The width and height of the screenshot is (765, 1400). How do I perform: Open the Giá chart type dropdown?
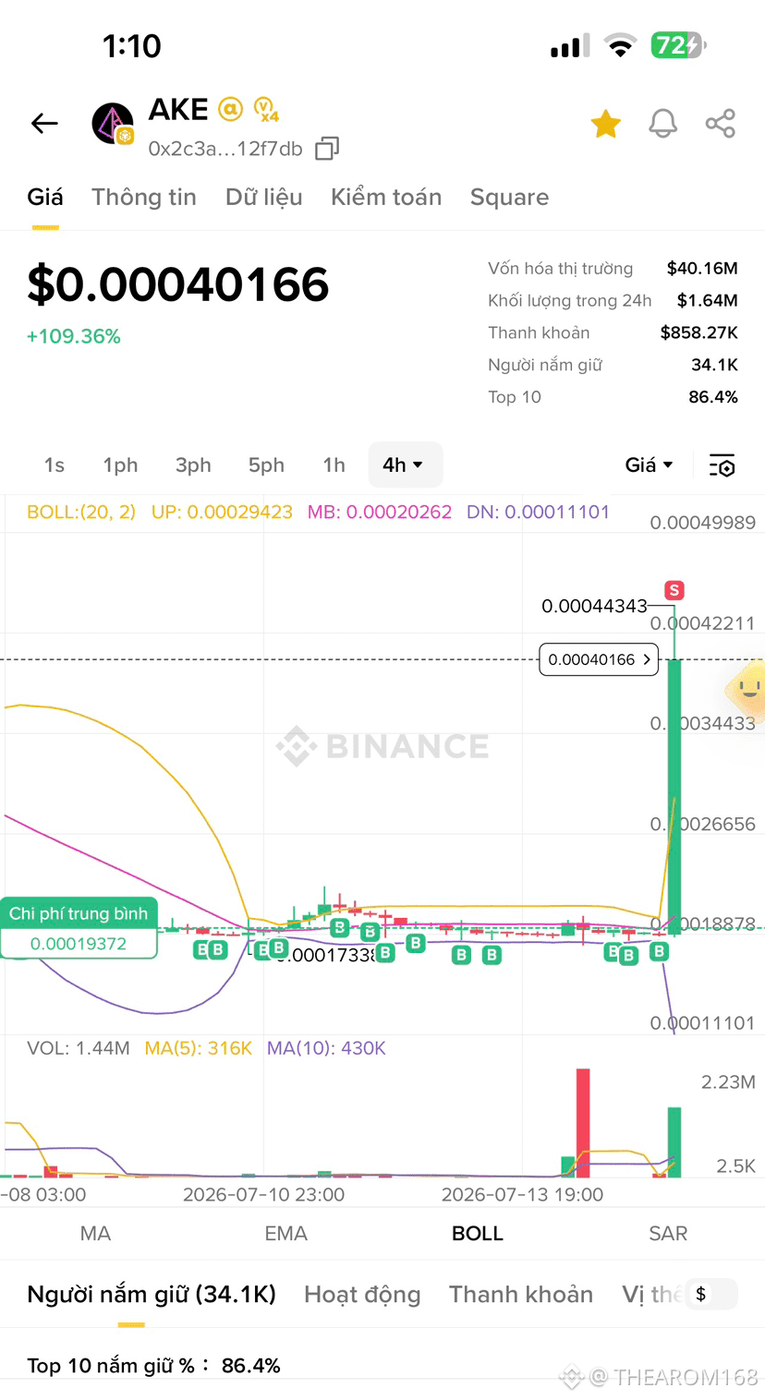tap(650, 465)
